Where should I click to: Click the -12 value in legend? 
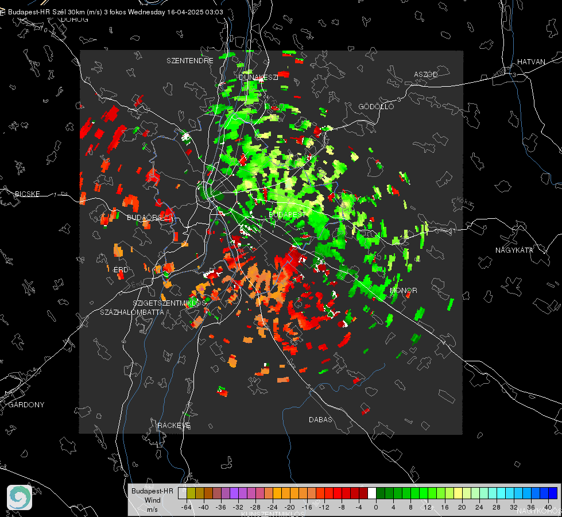324,507
